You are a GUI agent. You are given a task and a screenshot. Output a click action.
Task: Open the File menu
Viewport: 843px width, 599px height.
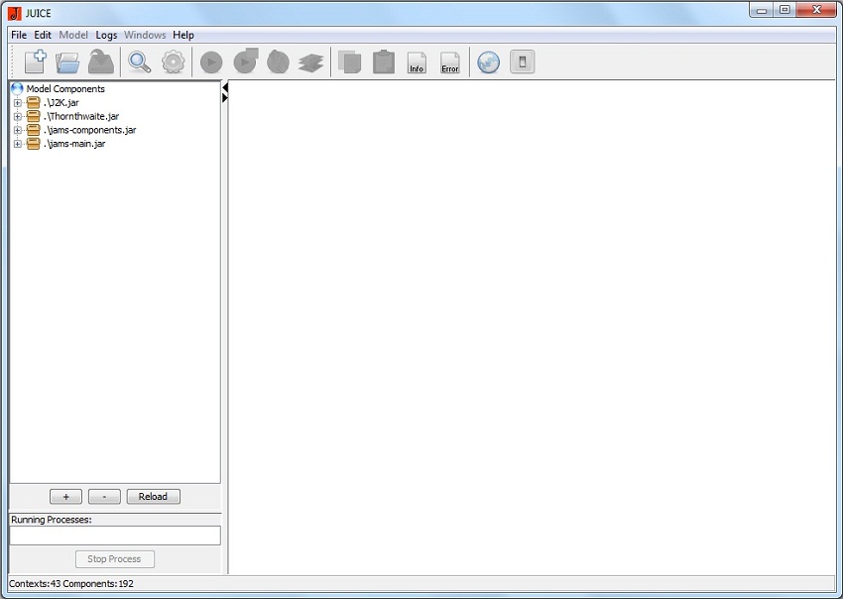[x=19, y=35]
